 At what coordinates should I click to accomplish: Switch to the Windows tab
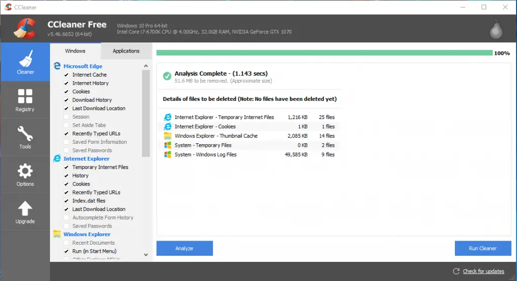(x=75, y=51)
